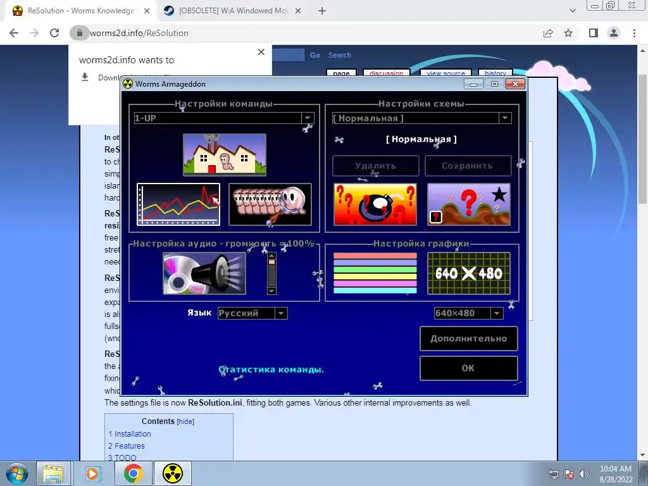Click the audio volume slider handle
648x486 pixels.
coord(271,261)
